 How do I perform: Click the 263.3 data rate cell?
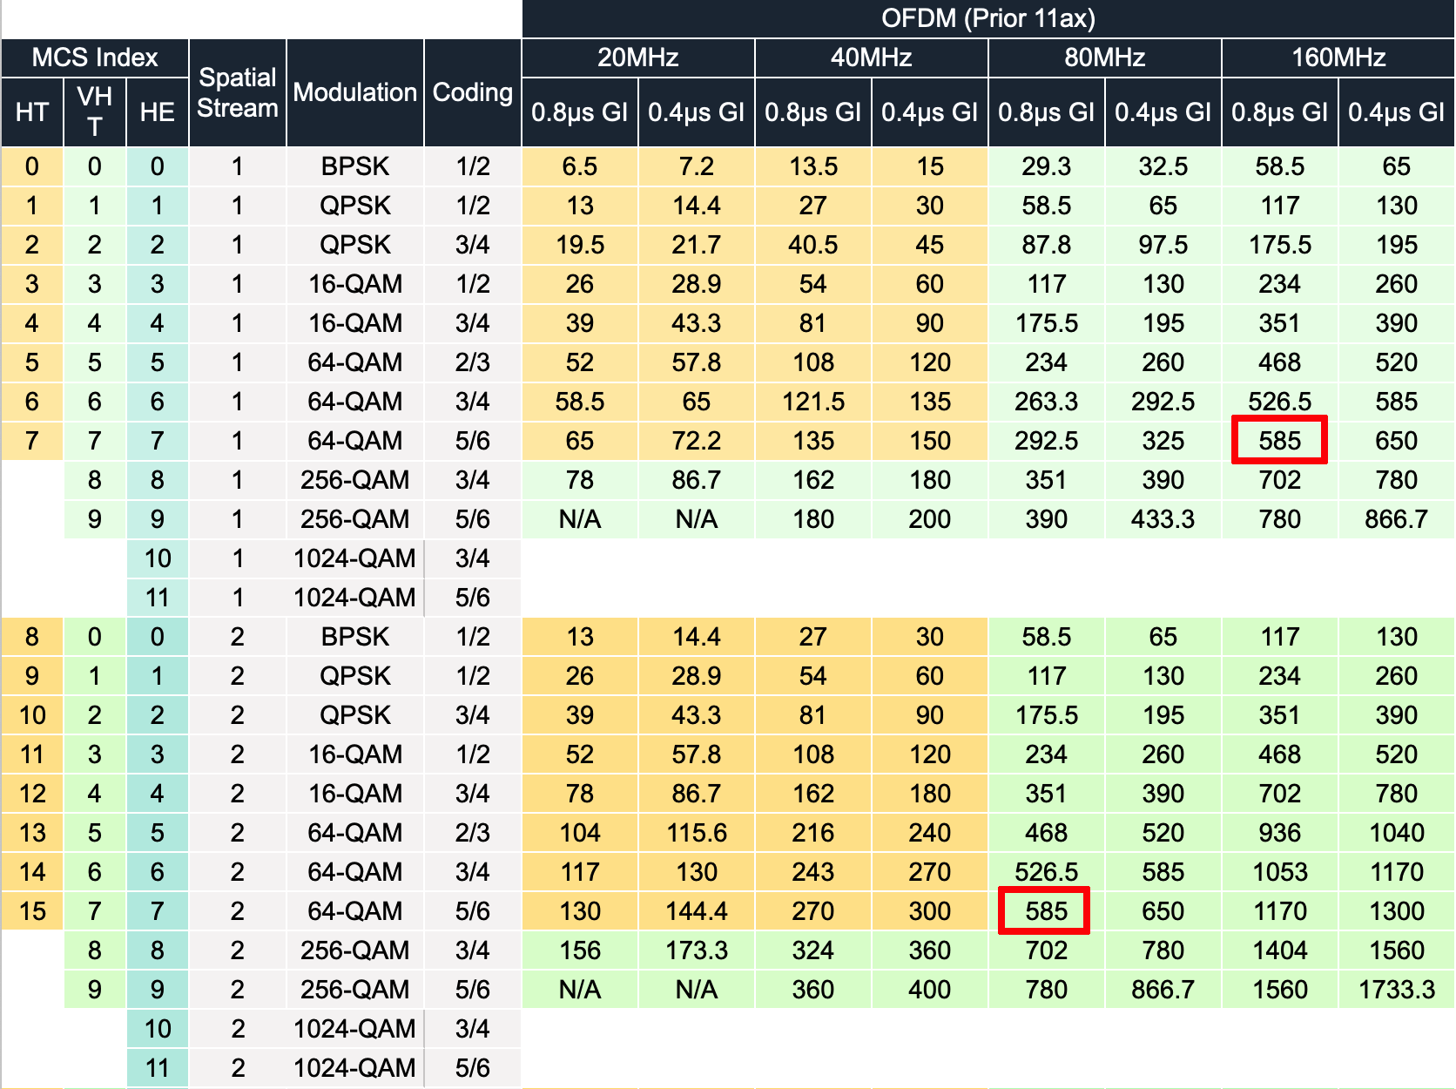click(1046, 402)
